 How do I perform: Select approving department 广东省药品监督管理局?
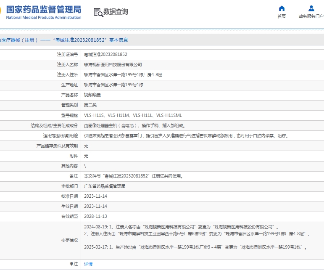tap(105, 186)
